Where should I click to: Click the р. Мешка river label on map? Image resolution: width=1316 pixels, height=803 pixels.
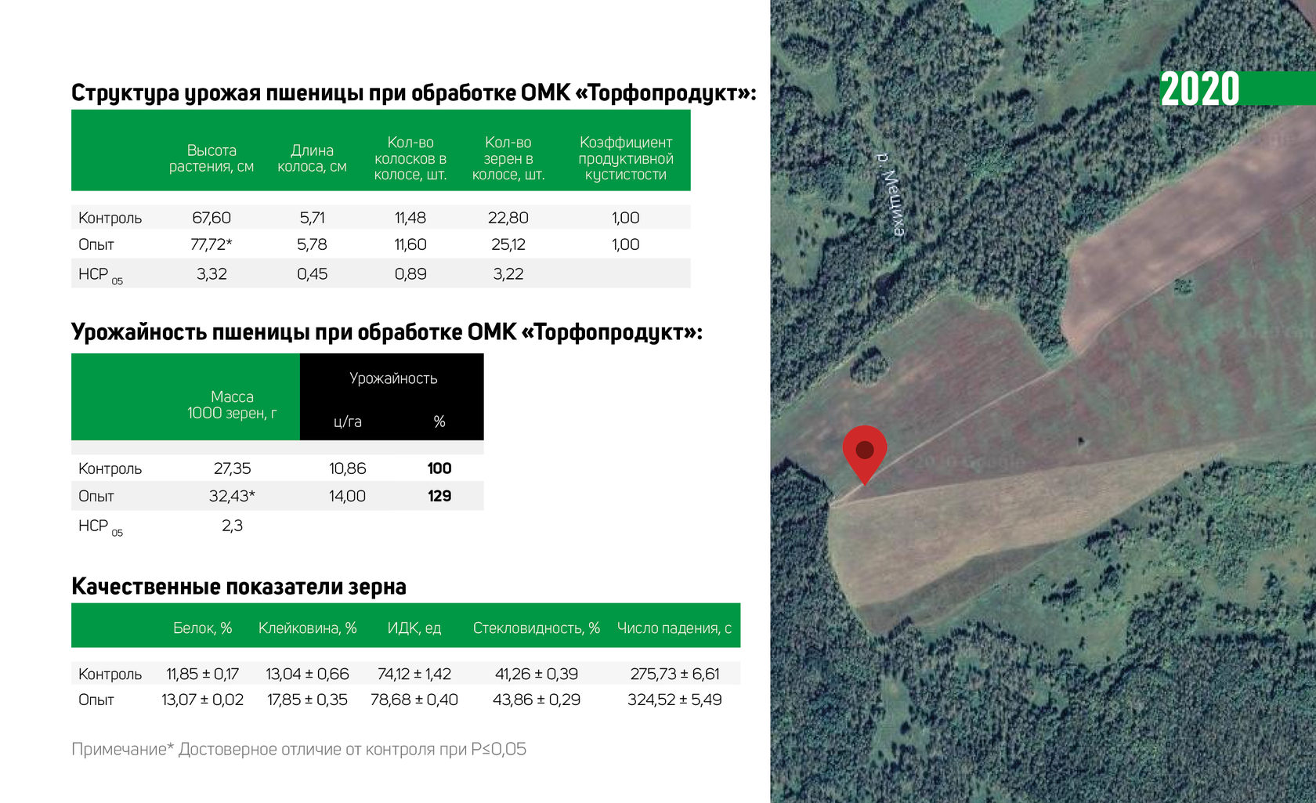point(891,194)
